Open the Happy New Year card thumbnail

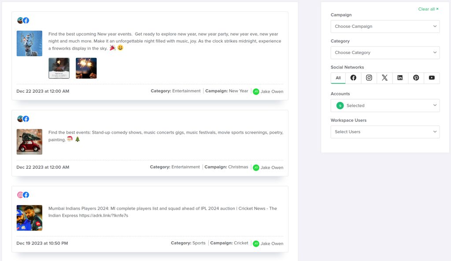click(x=59, y=68)
